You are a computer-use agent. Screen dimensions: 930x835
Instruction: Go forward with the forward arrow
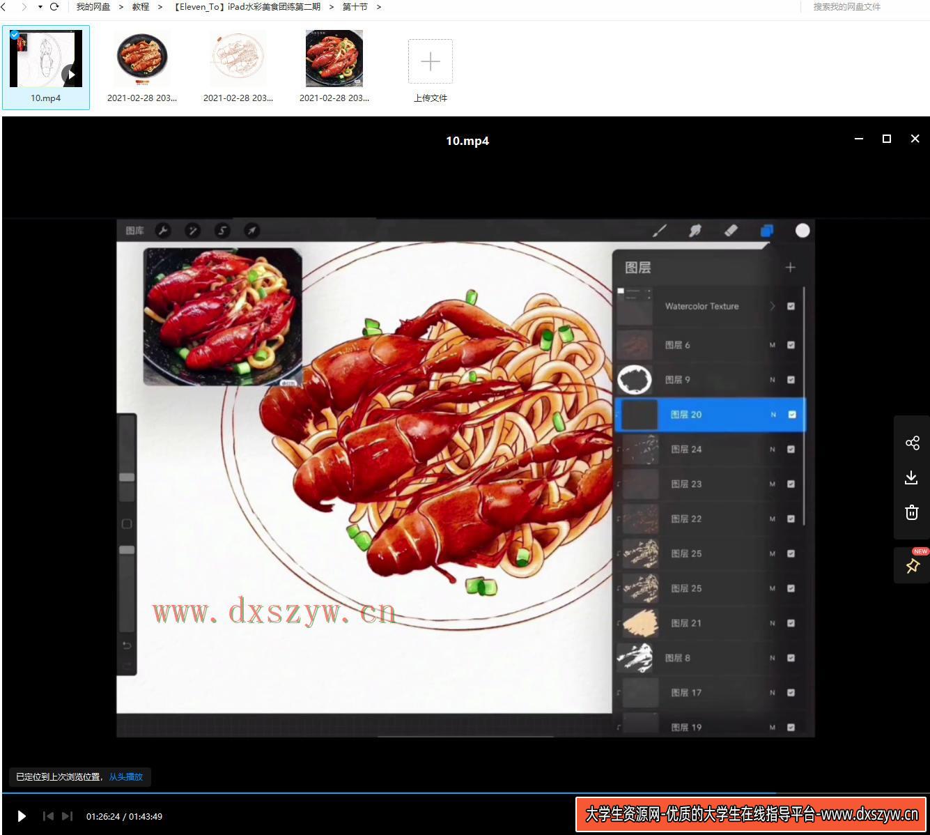(24, 7)
